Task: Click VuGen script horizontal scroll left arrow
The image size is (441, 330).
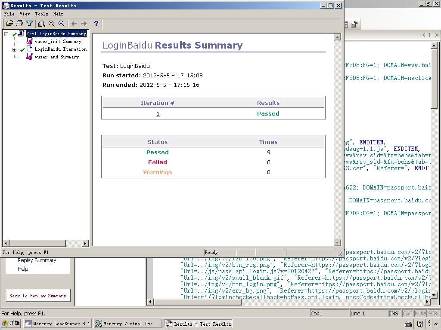Action: 150,302
